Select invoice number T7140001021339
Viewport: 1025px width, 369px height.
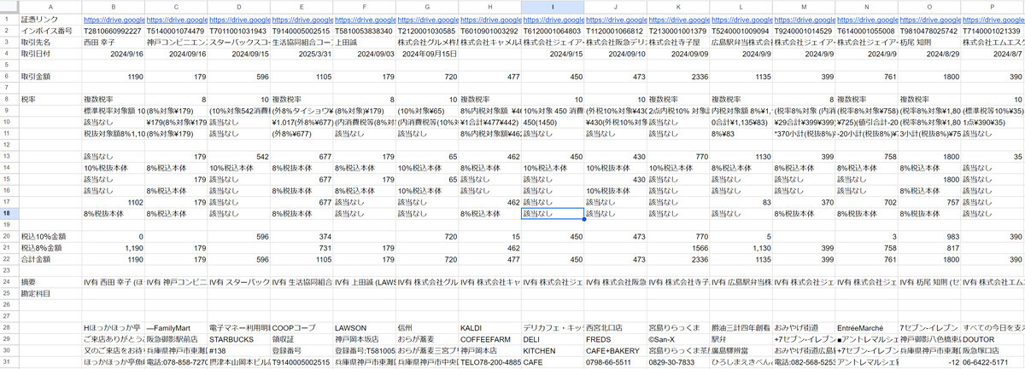coord(992,30)
